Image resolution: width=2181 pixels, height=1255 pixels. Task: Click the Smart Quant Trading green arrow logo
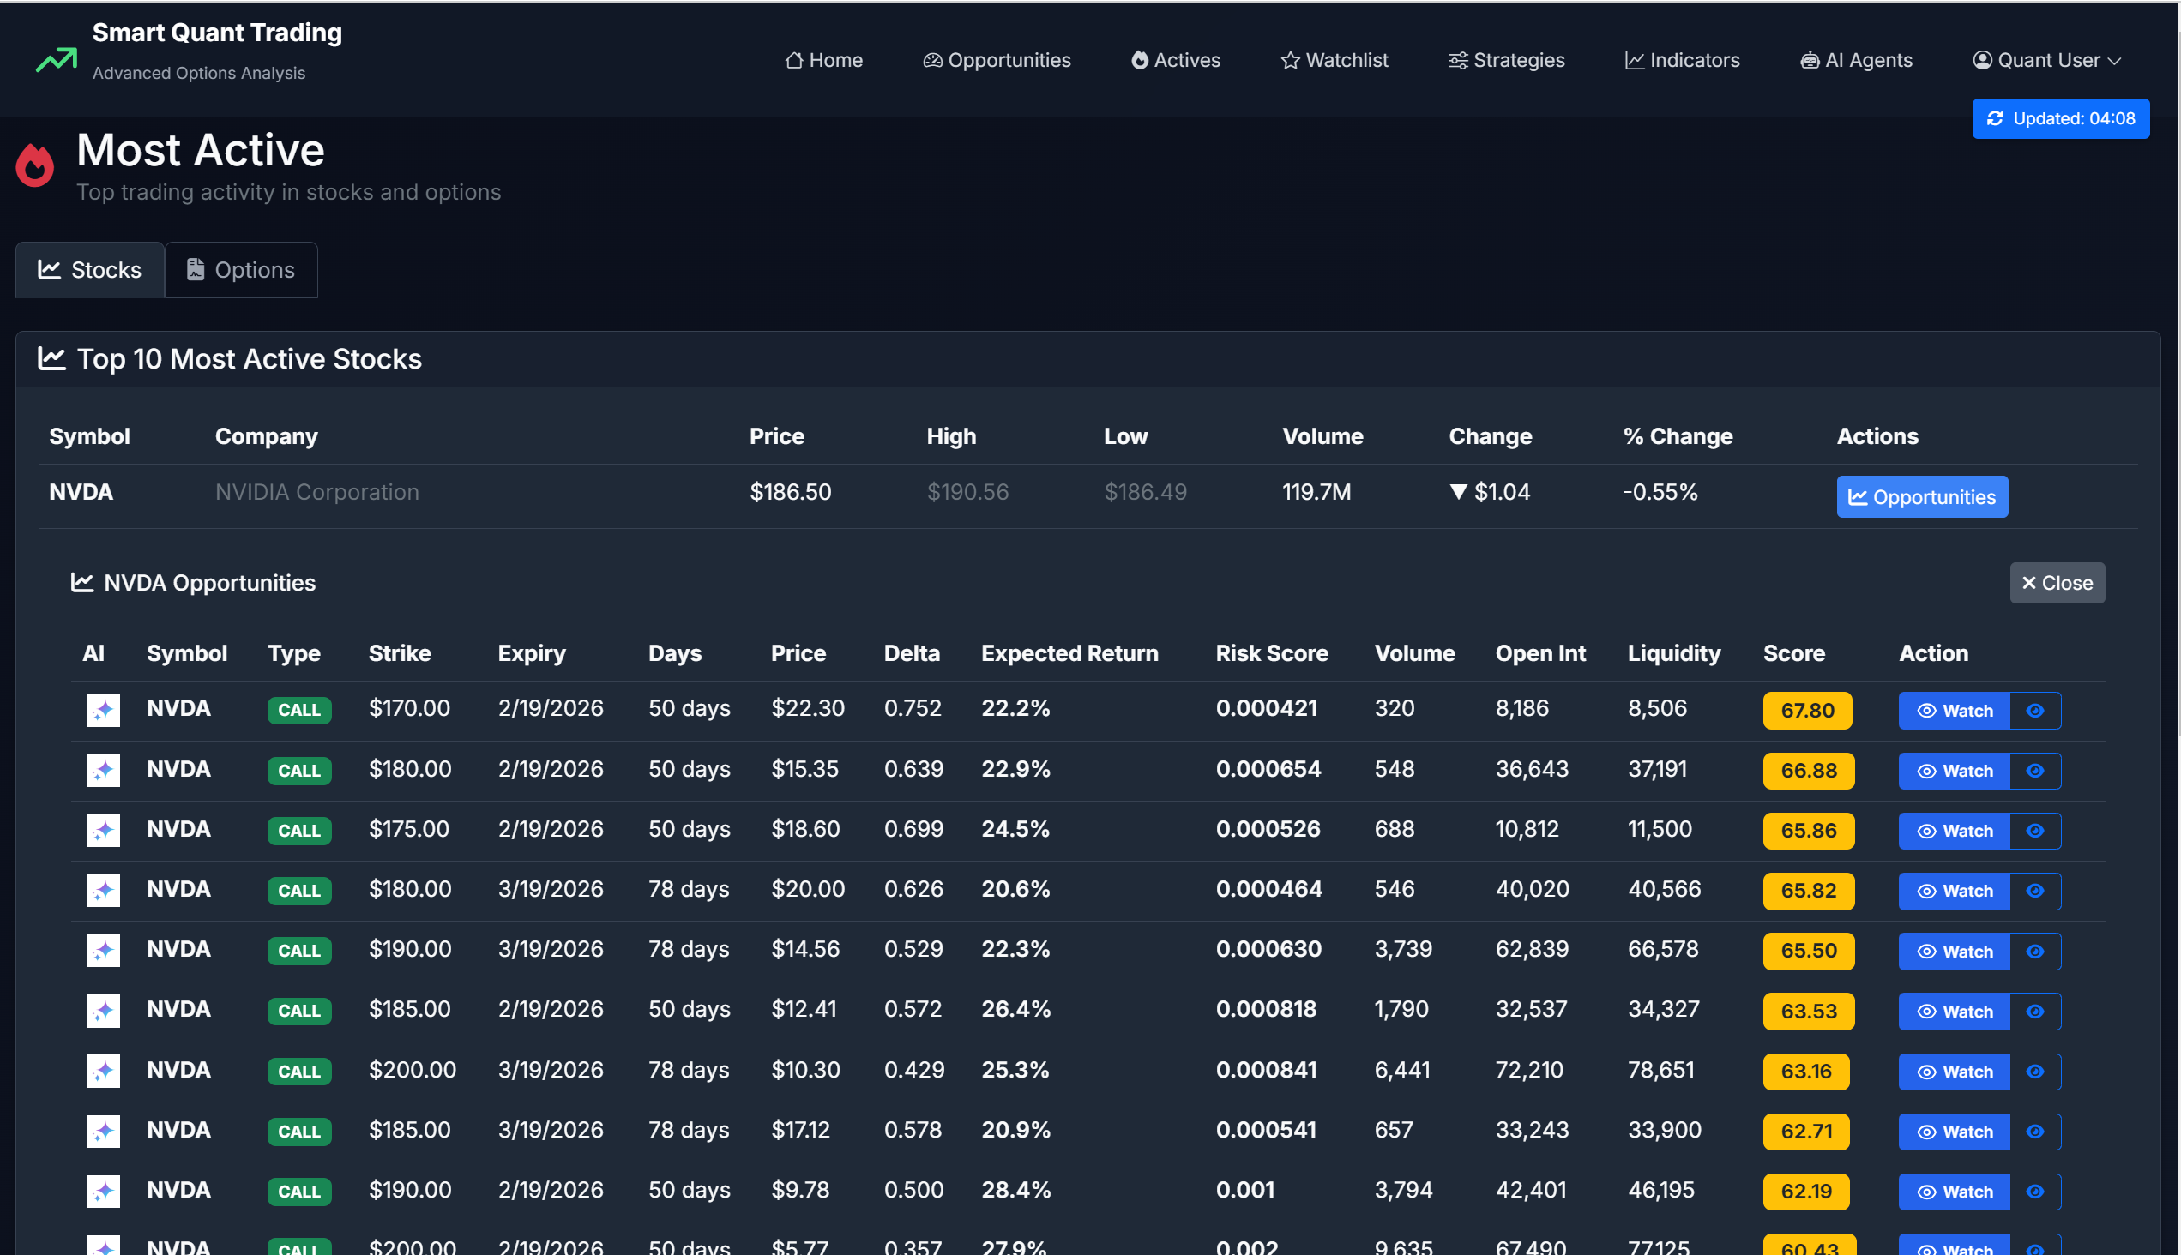[54, 59]
